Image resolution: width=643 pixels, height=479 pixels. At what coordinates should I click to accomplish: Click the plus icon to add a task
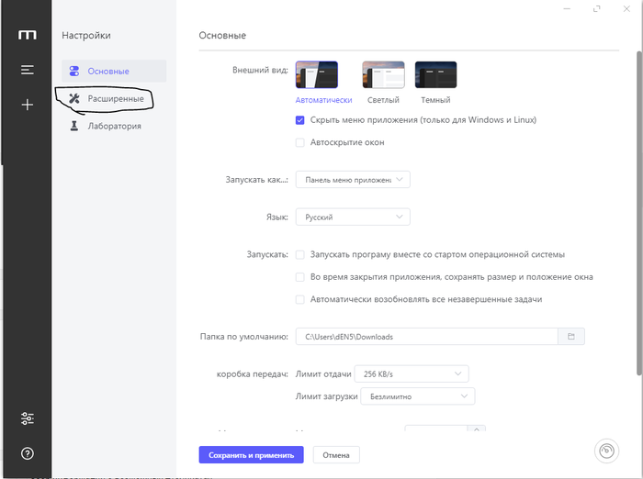pos(28,105)
